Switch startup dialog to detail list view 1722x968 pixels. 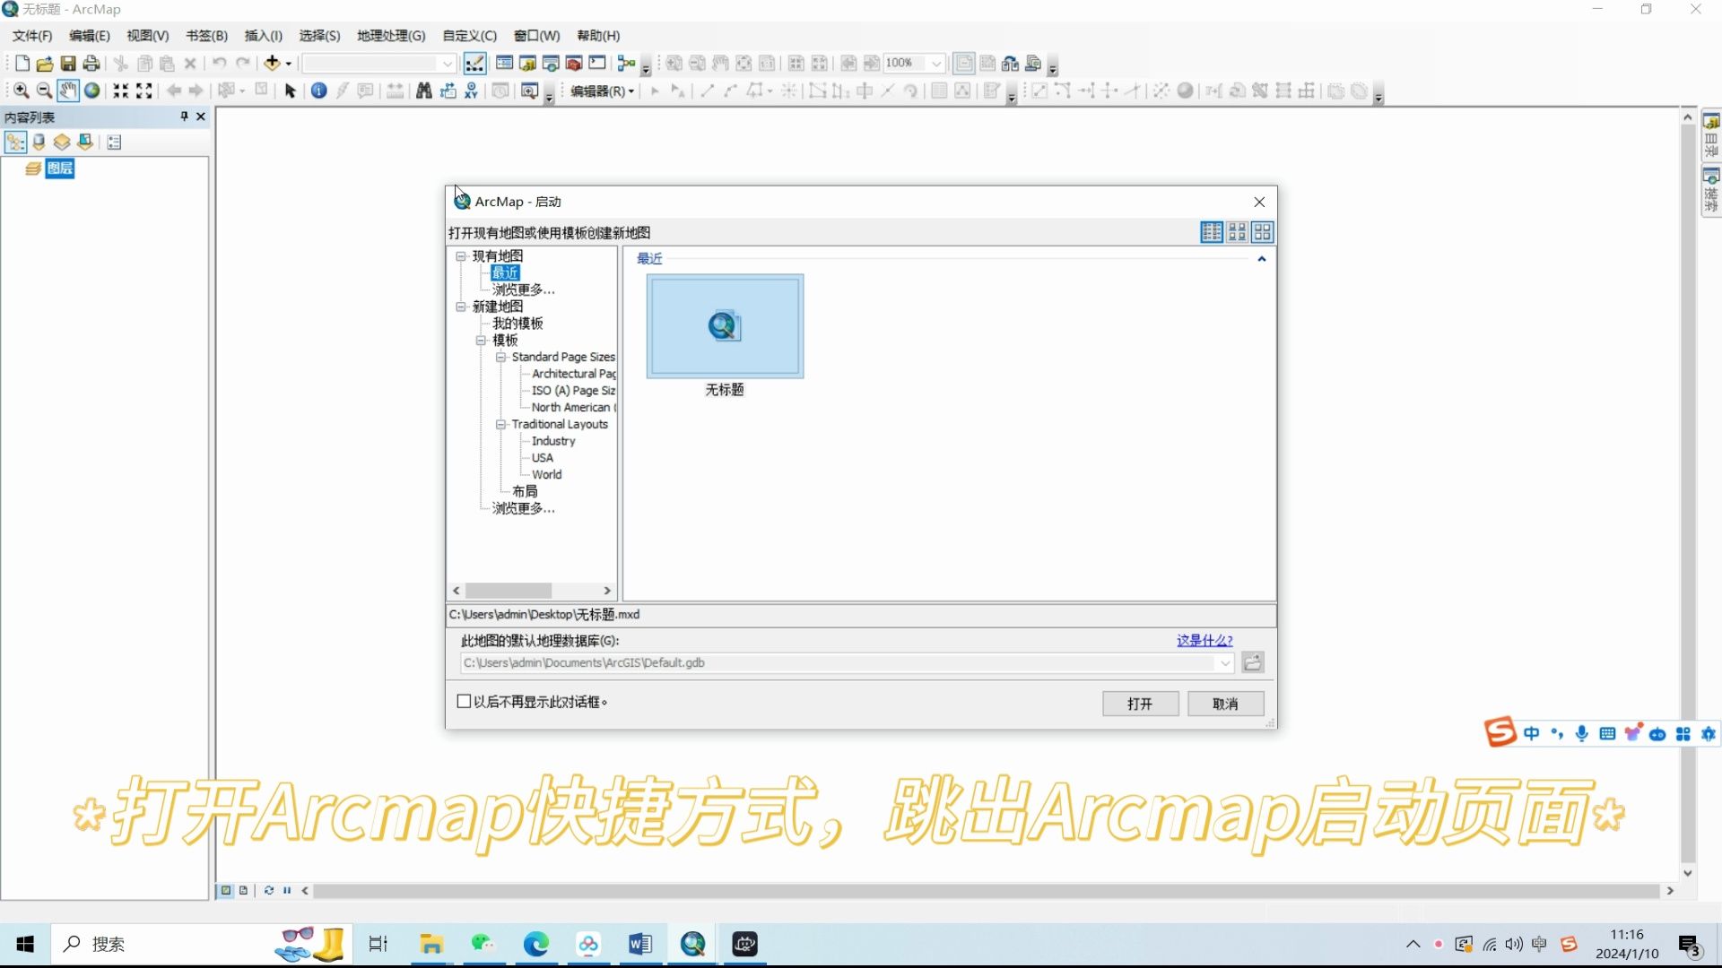pyautogui.click(x=1211, y=232)
